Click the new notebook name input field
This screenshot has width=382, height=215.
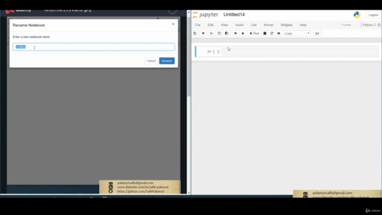click(x=94, y=47)
